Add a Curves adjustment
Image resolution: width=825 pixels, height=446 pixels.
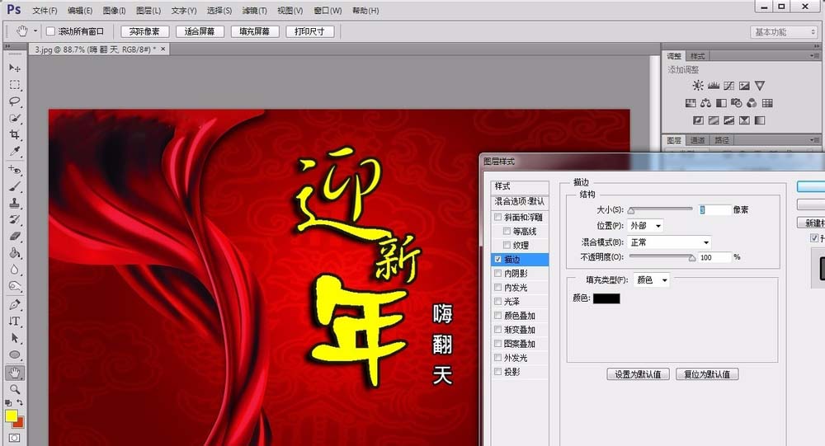[728, 85]
